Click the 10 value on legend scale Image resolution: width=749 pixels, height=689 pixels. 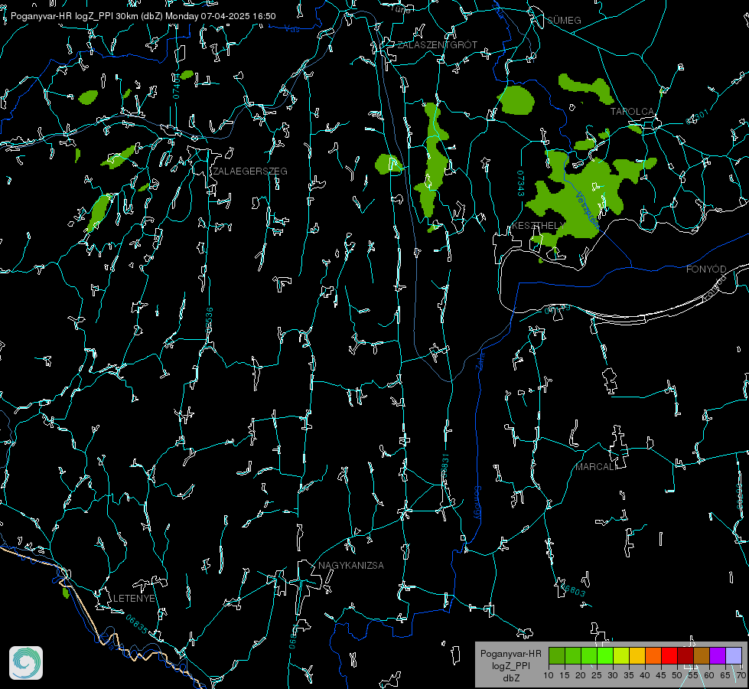click(549, 675)
